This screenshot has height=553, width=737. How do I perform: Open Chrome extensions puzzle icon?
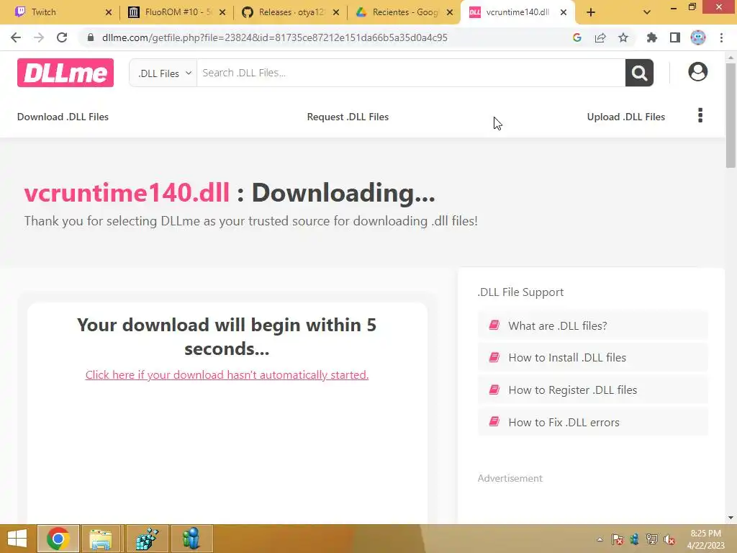(652, 37)
